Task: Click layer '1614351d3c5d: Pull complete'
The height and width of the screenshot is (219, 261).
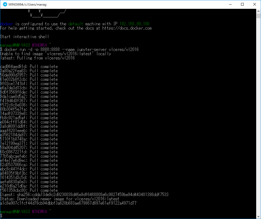Action: tap(29, 178)
